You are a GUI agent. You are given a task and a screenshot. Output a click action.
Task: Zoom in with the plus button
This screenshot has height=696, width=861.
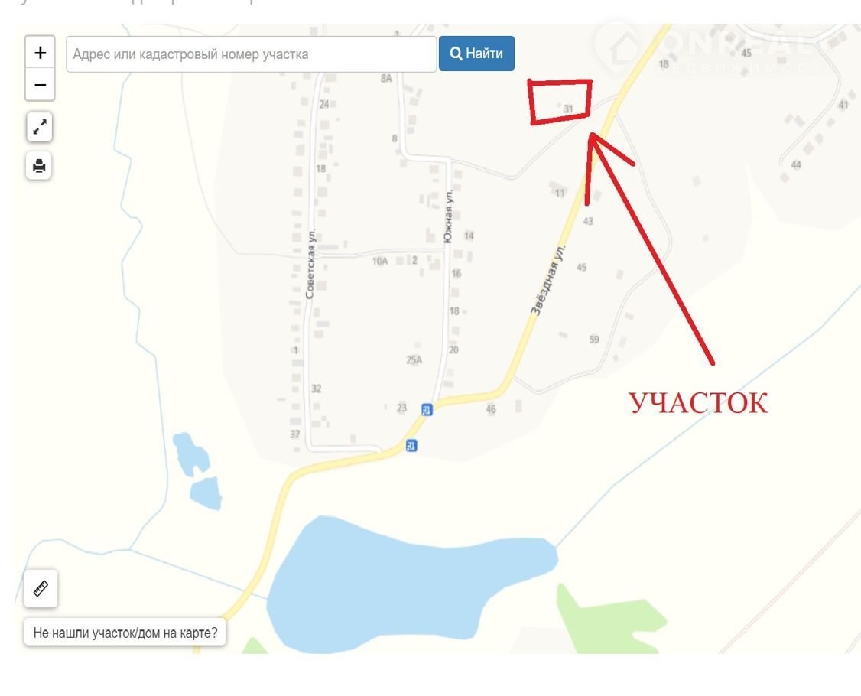click(x=40, y=53)
